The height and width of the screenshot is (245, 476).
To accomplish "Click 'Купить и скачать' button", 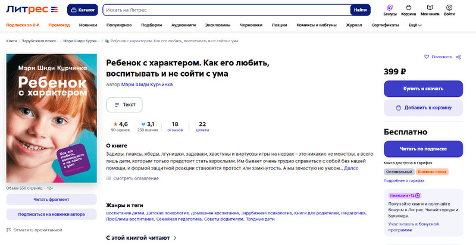I will point(423,89).
